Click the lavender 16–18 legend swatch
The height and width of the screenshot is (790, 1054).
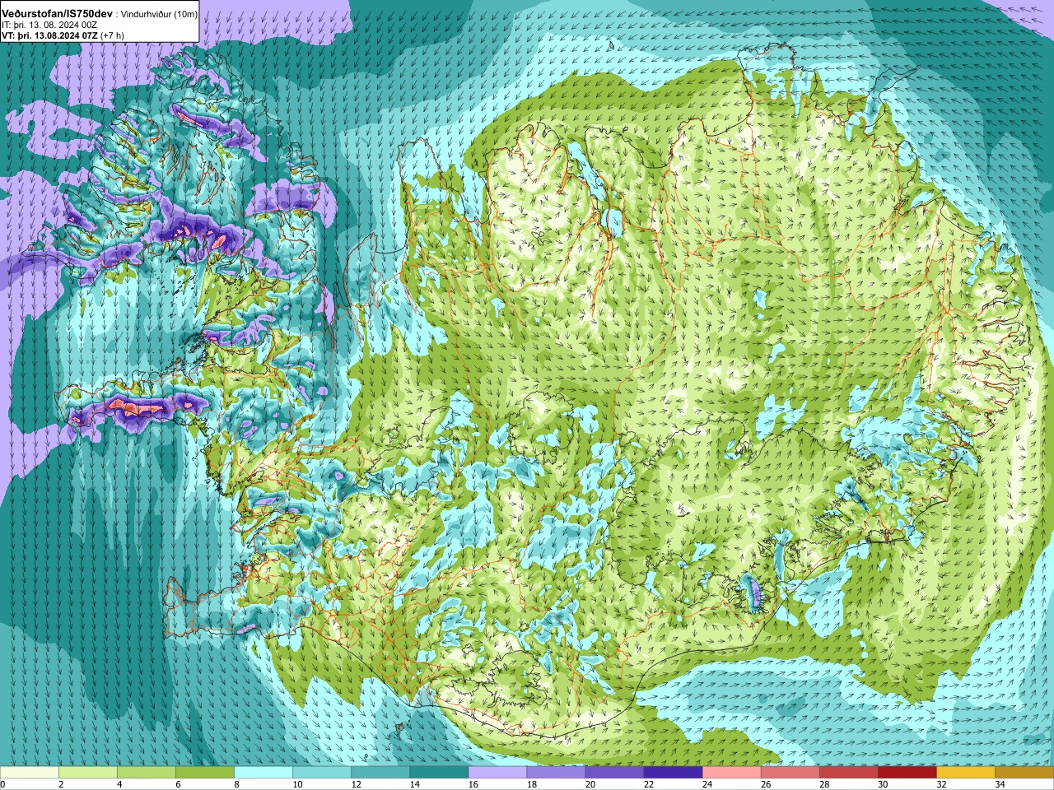[x=497, y=774]
